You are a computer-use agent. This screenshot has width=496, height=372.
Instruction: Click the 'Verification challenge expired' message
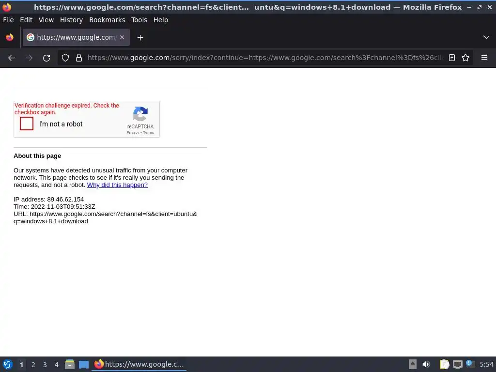coord(67,109)
